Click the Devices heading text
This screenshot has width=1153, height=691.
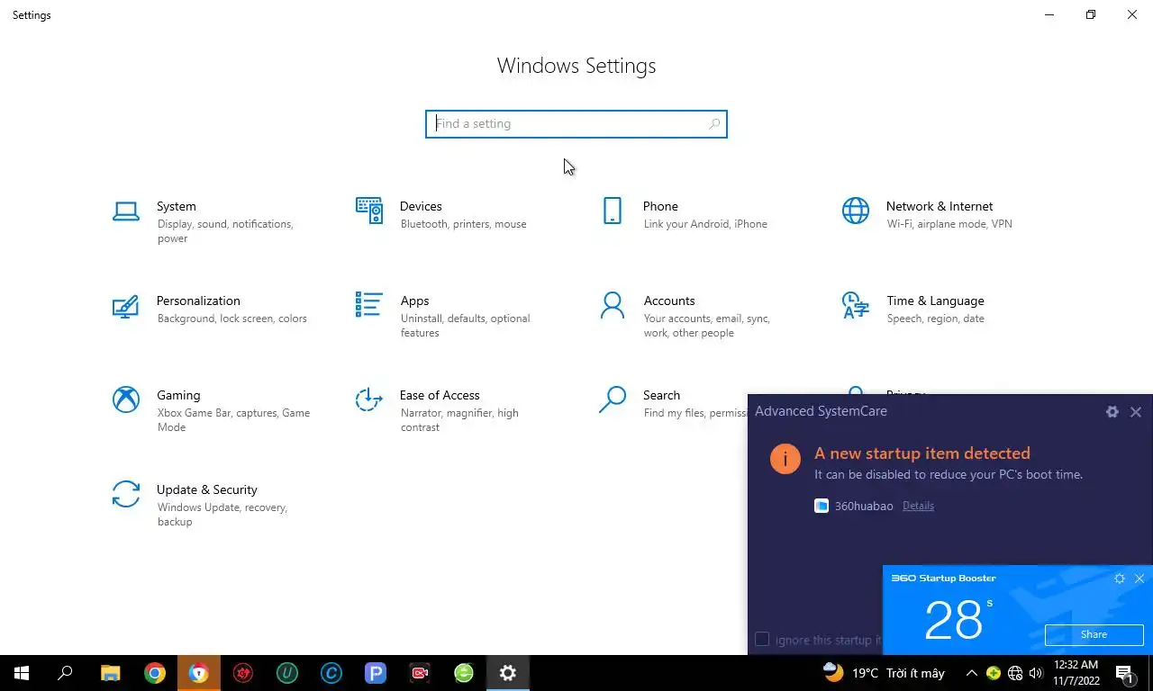click(421, 206)
